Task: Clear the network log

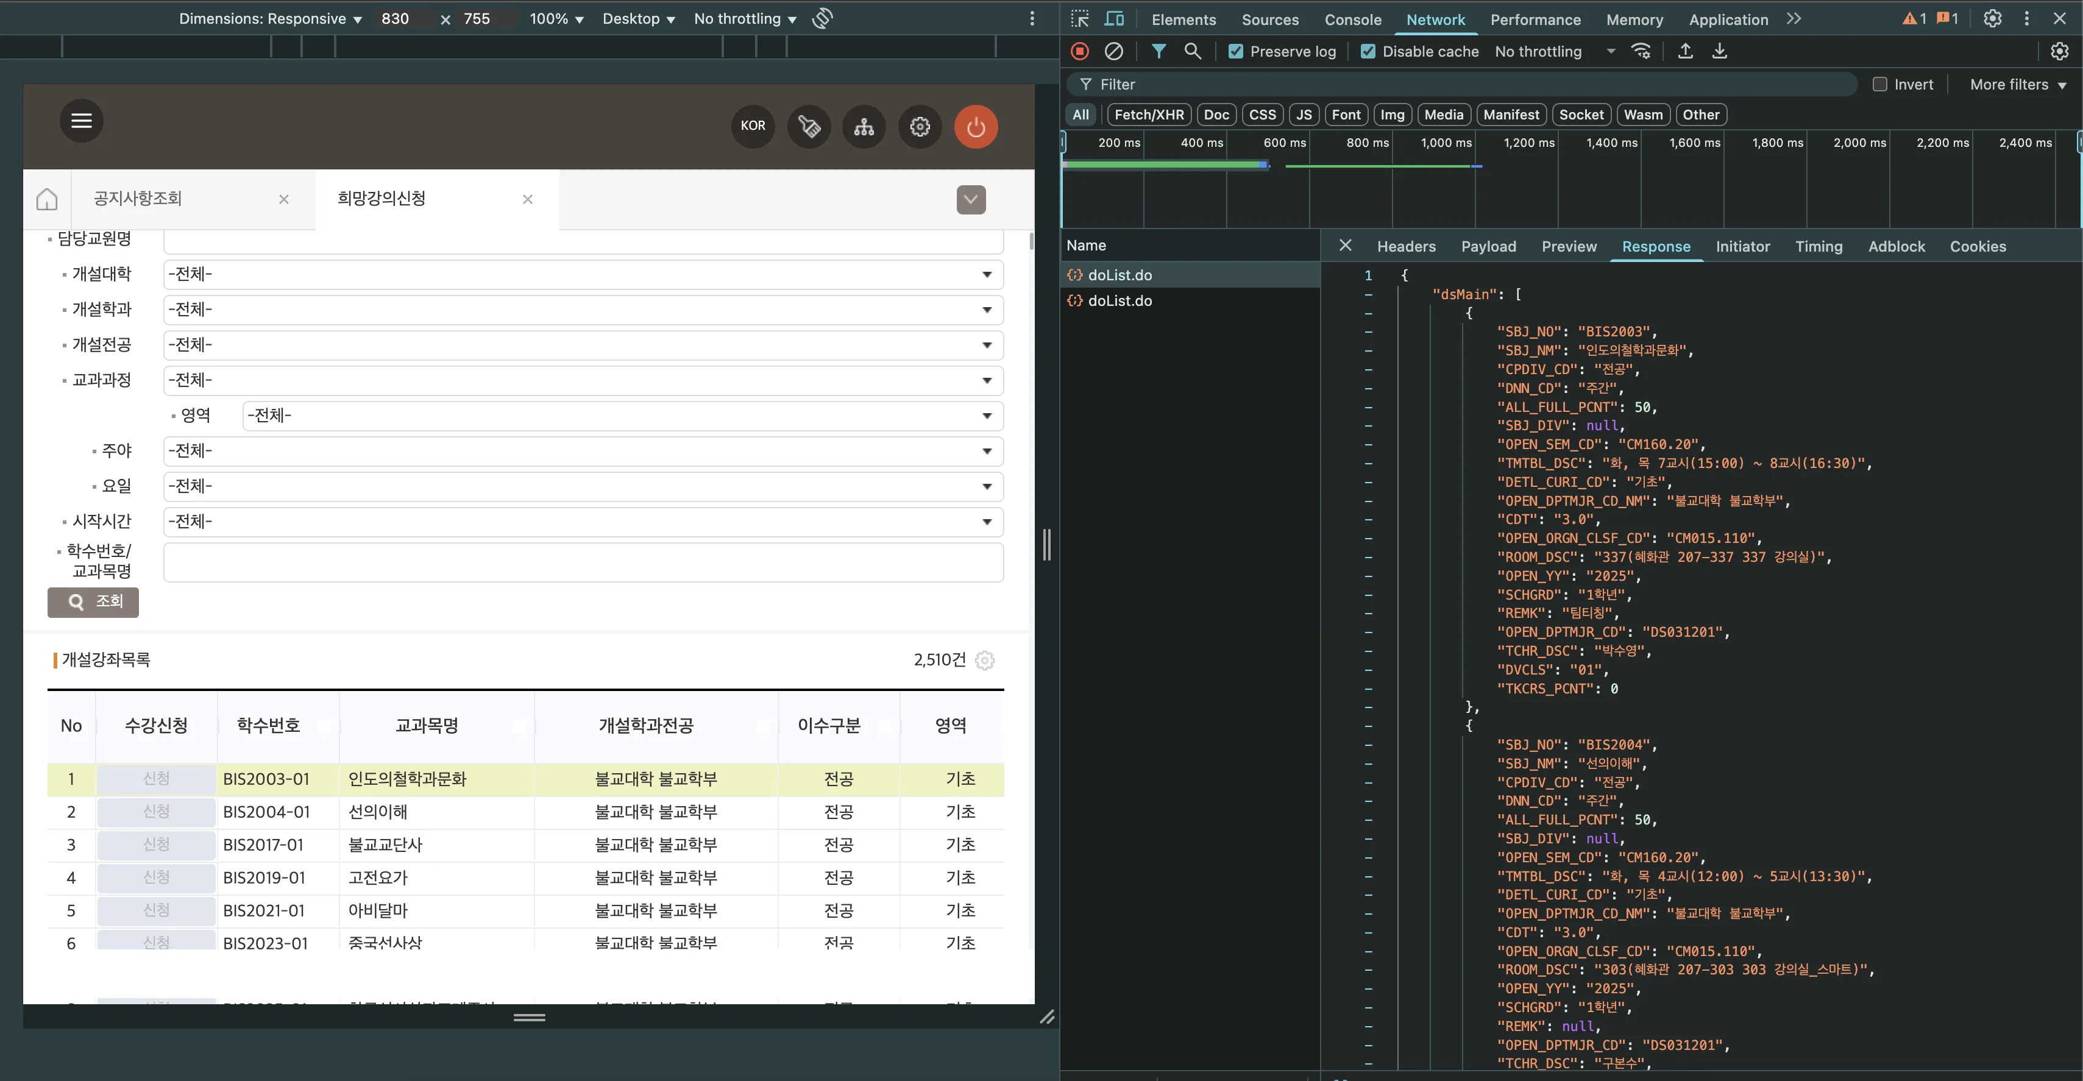Action: [x=1113, y=52]
